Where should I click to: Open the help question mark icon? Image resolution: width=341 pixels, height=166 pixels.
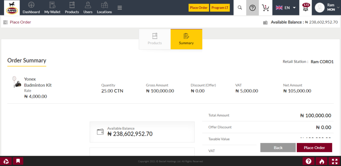(x=252, y=8)
